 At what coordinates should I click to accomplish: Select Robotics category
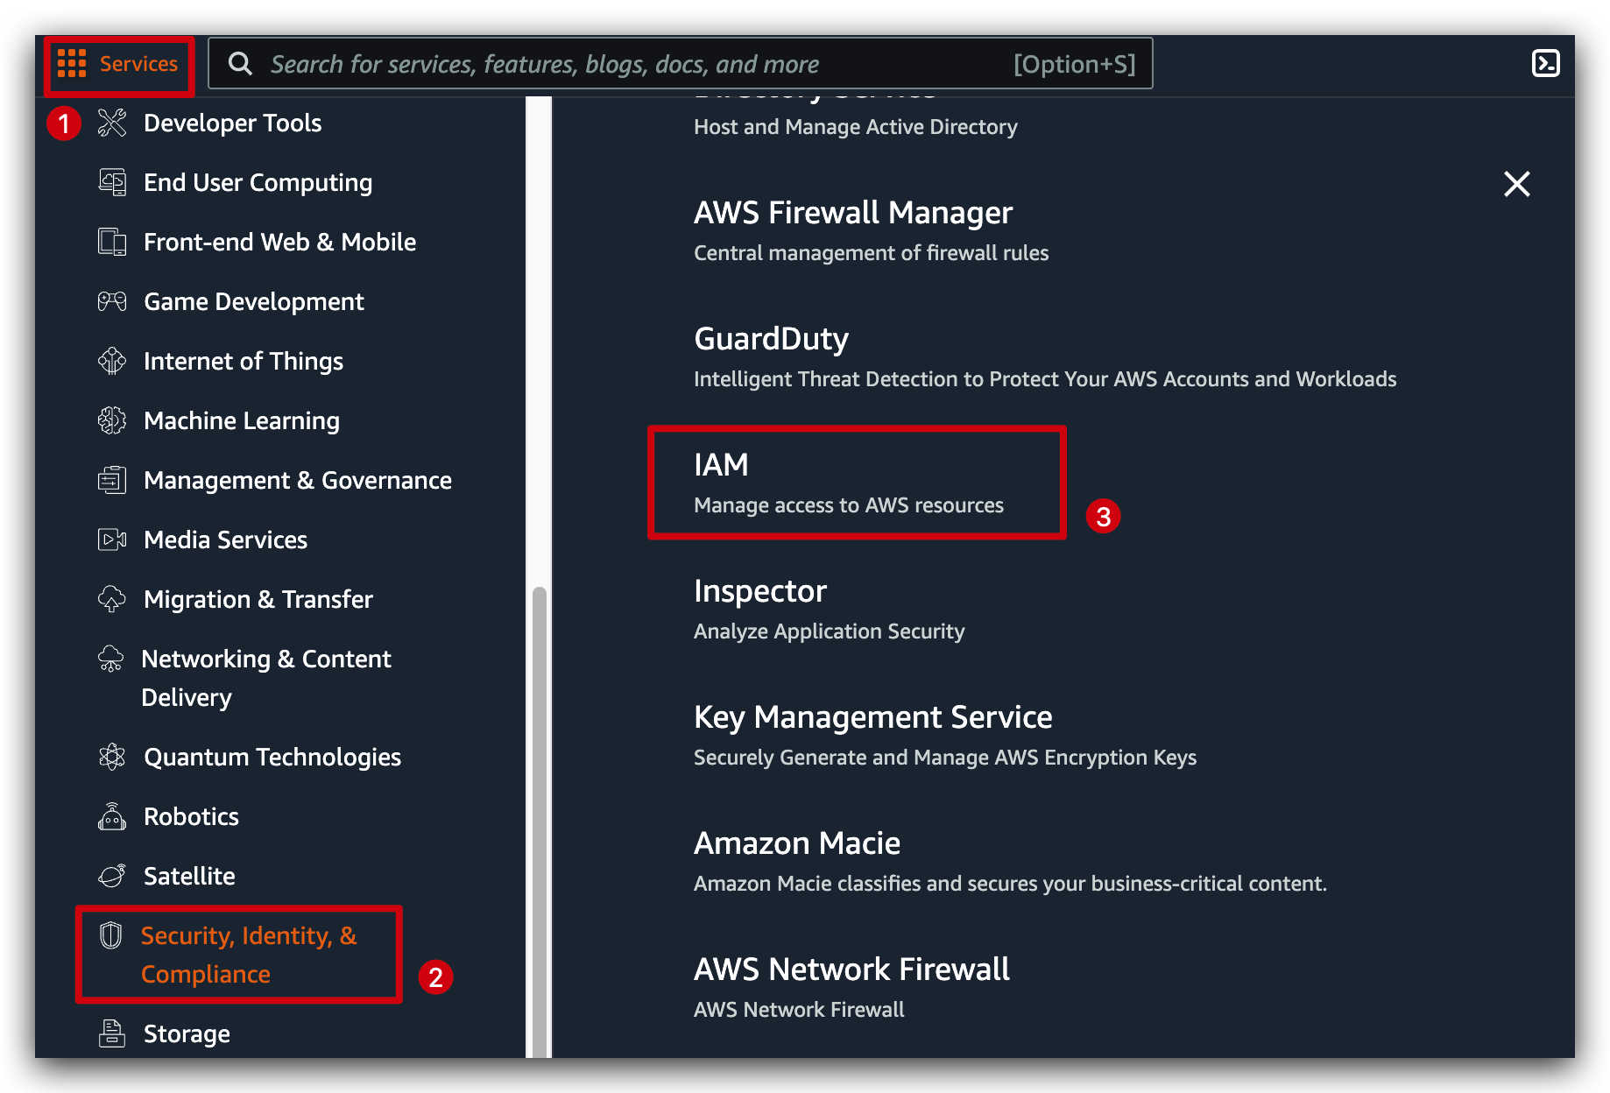click(191, 816)
